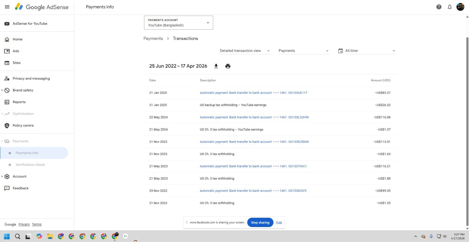The height and width of the screenshot is (242, 469).
Task: Open the Windows Start menu
Action: [x=7, y=236]
